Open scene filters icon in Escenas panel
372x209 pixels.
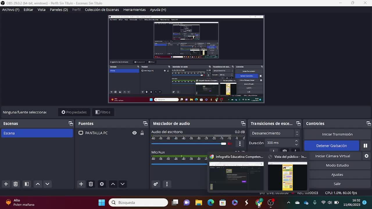pyautogui.click(x=26, y=184)
